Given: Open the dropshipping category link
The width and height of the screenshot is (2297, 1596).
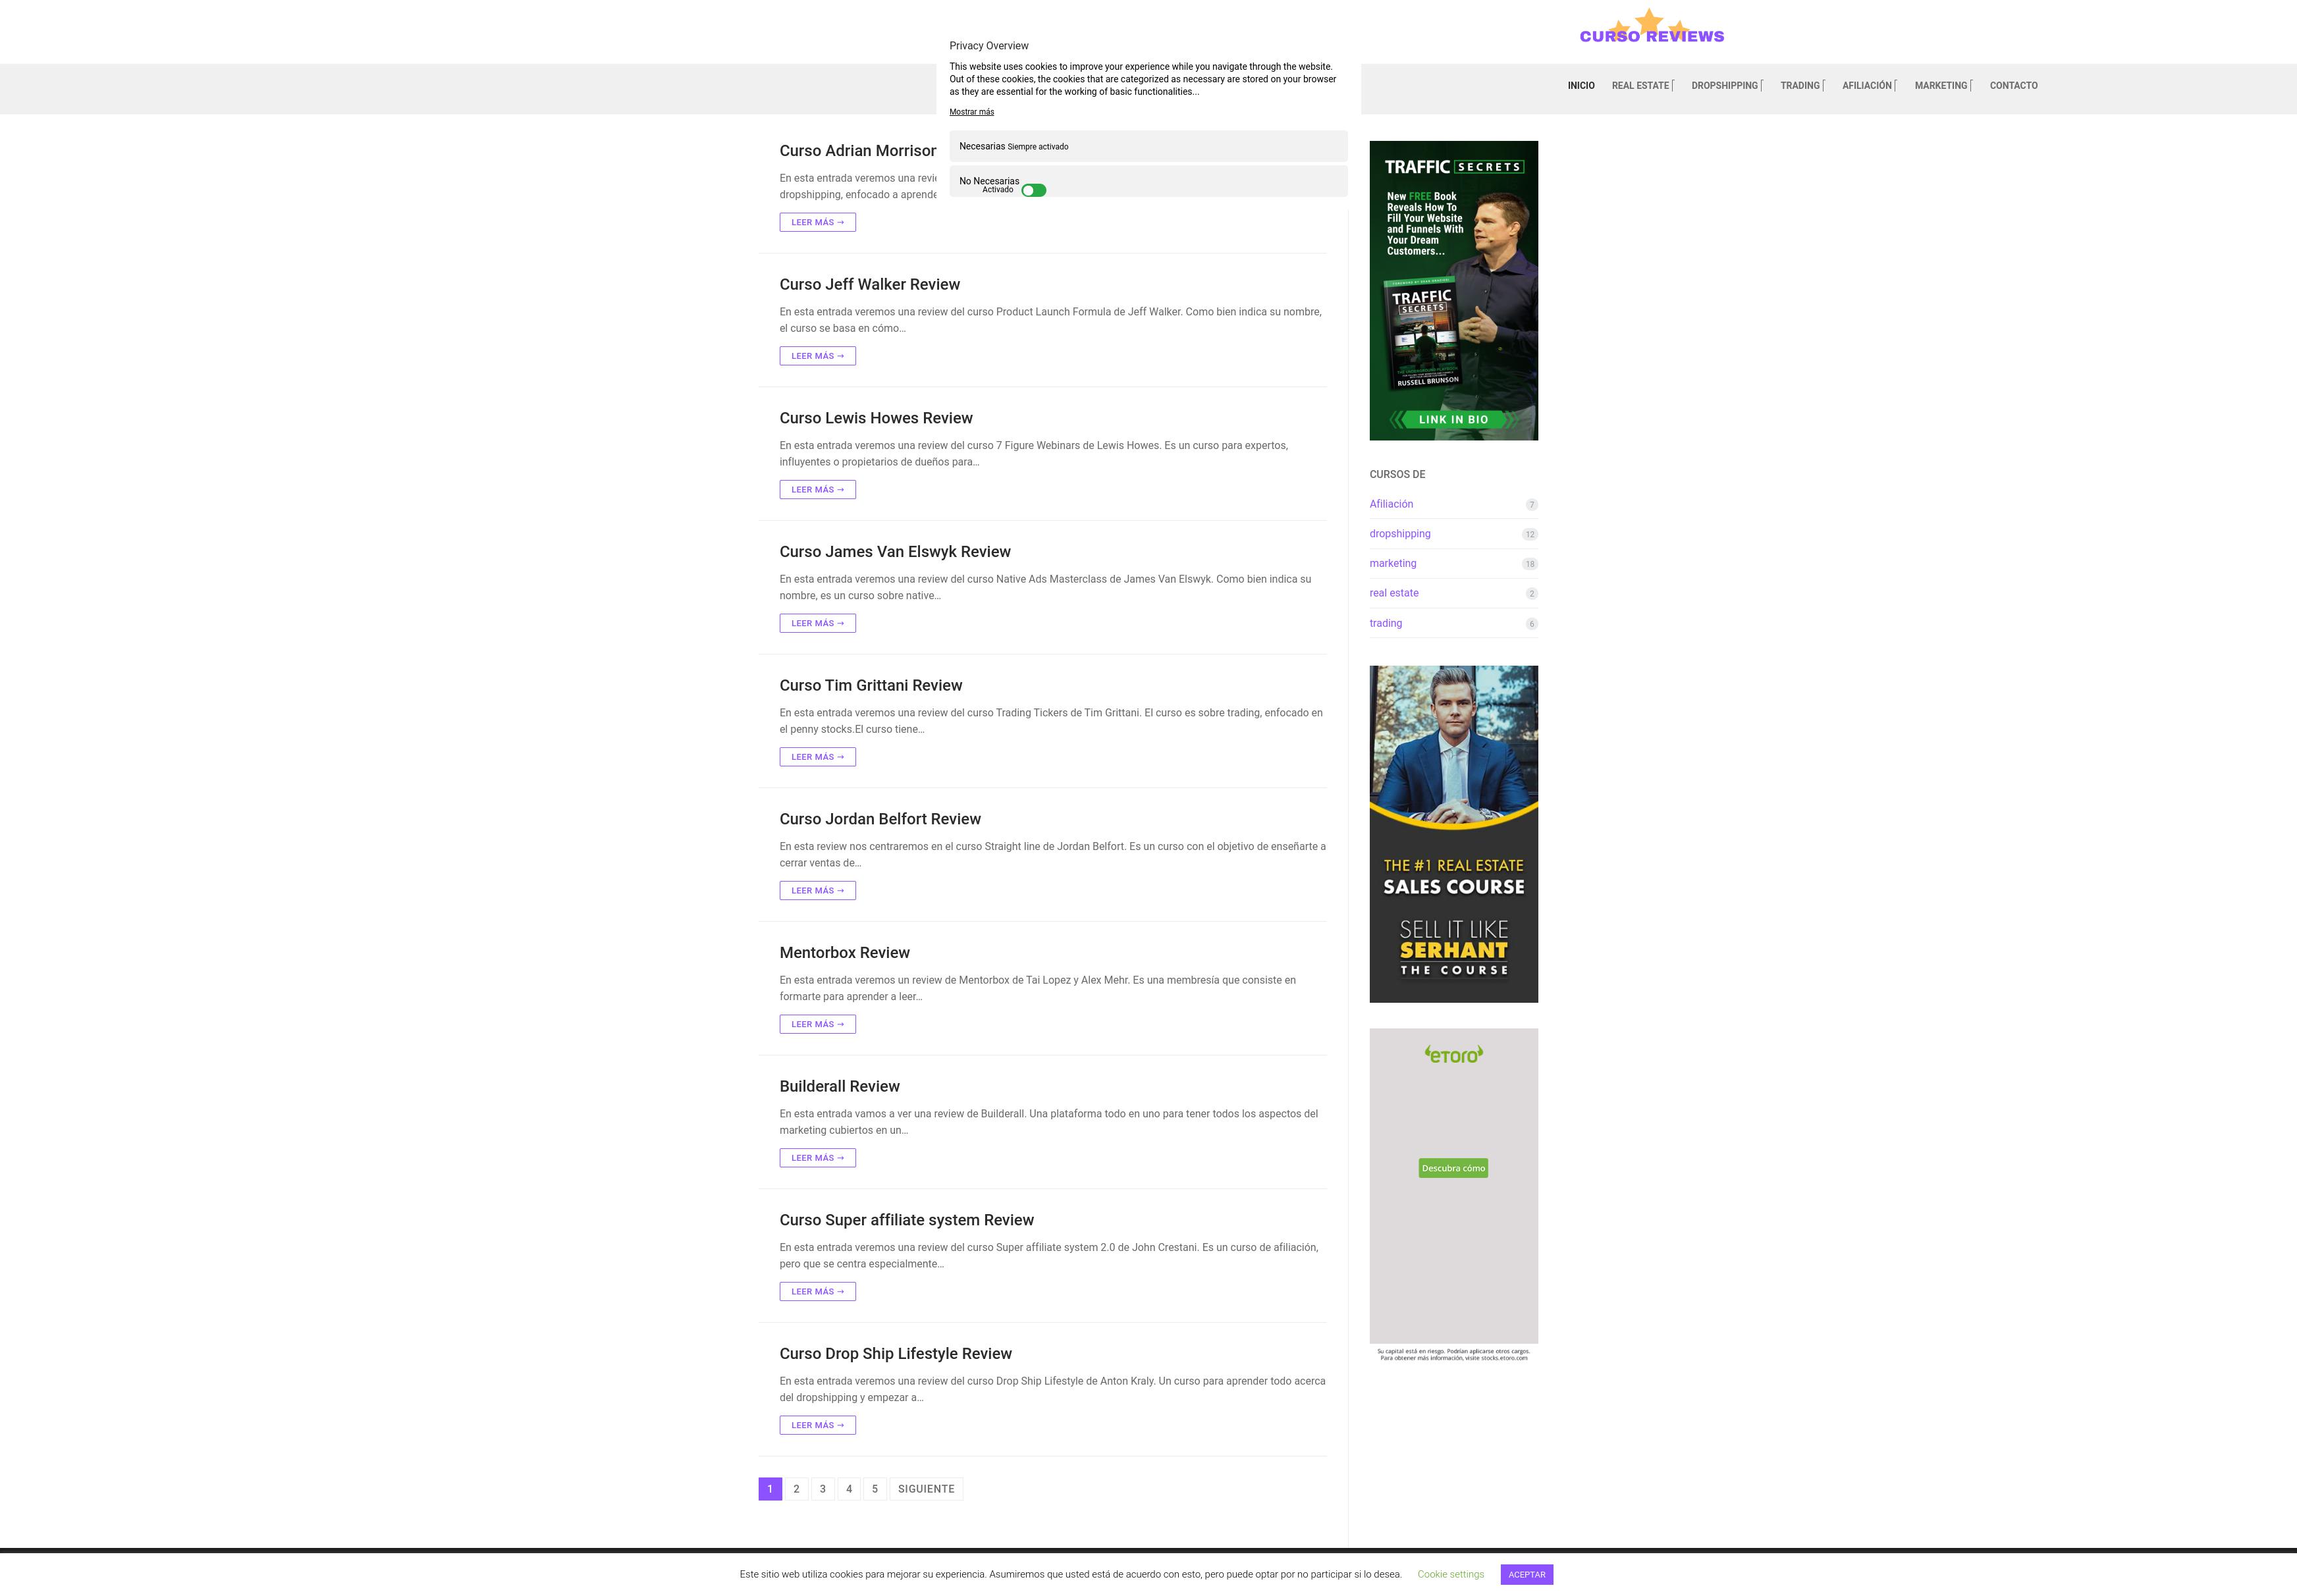Looking at the screenshot, I should (1400, 534).
